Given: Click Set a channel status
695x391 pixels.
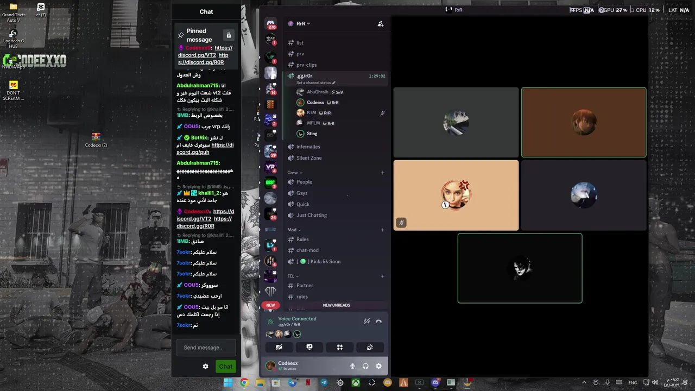Looking at the screenshot, I should coord(316,83).
